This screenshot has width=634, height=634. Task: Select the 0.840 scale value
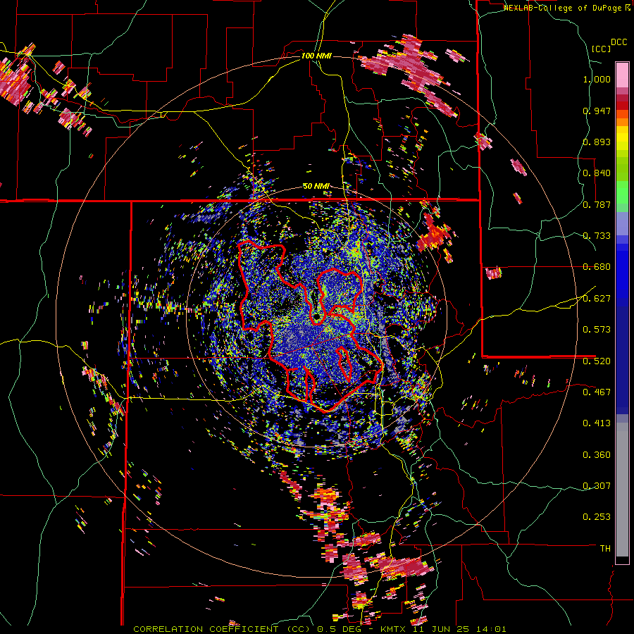point(597,173)
